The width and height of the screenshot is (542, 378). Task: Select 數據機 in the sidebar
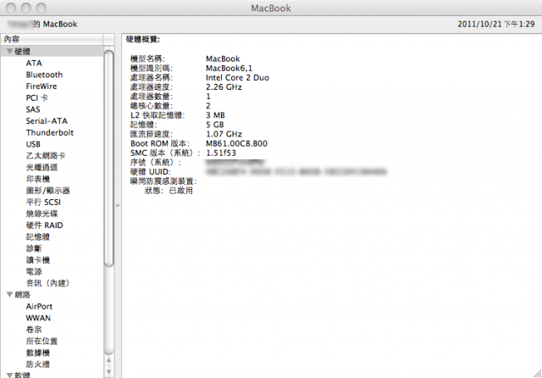(38, 353)
